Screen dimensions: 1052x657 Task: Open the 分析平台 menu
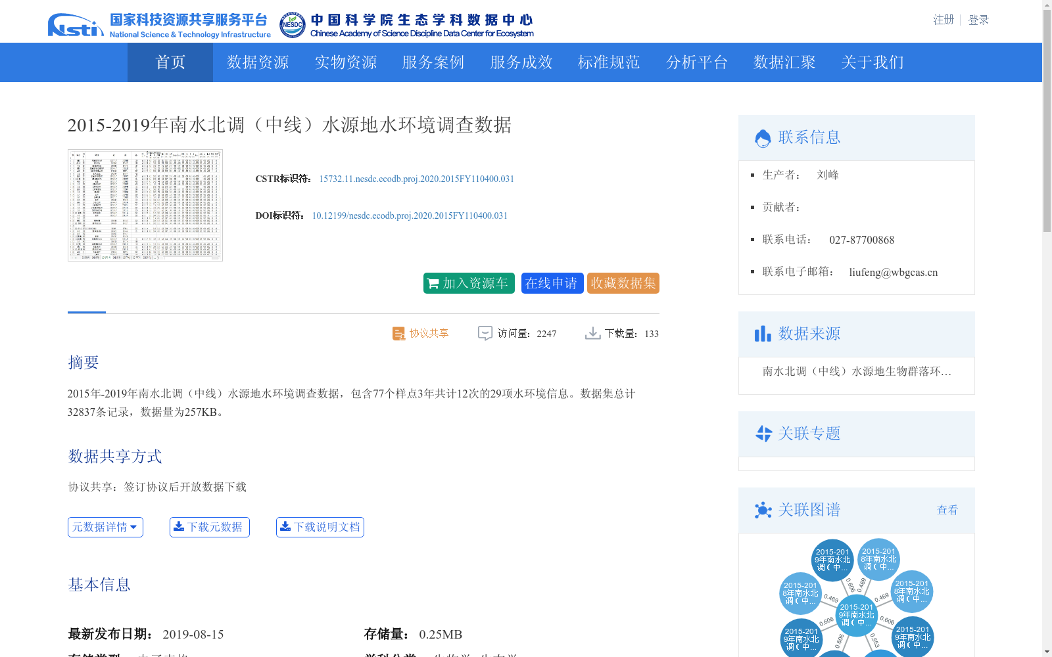click(697, 62)
